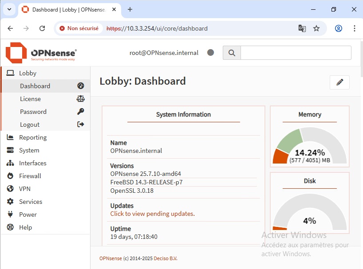Click the browser address bar URL

pyautogui.click(x=157, y=28)
